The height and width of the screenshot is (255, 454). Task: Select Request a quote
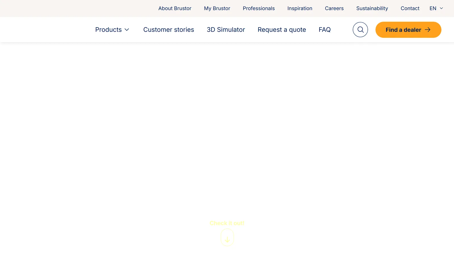(x=282, y=30)
